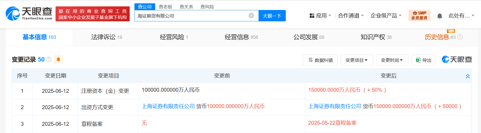Open the help icon next to 历史信息 63
This screenshot has width=481, height=133.
(x=460, y=37)
